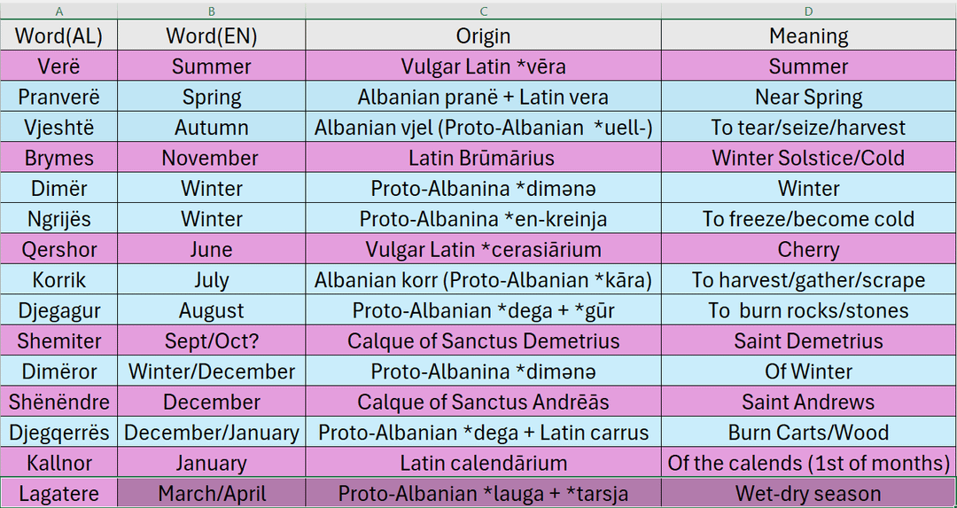Click the "Djegagur" cell
The width and height of the screenshot is (957, 508).
coord(58,311)
